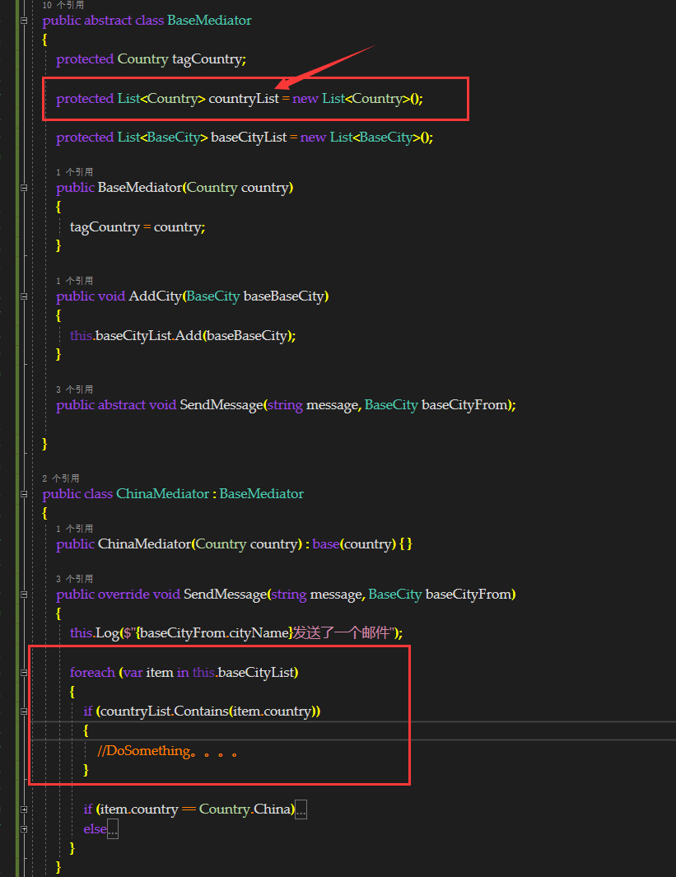Click the this.Log statement line
This screenshot has width=676, height=877.
coord(236,633)
